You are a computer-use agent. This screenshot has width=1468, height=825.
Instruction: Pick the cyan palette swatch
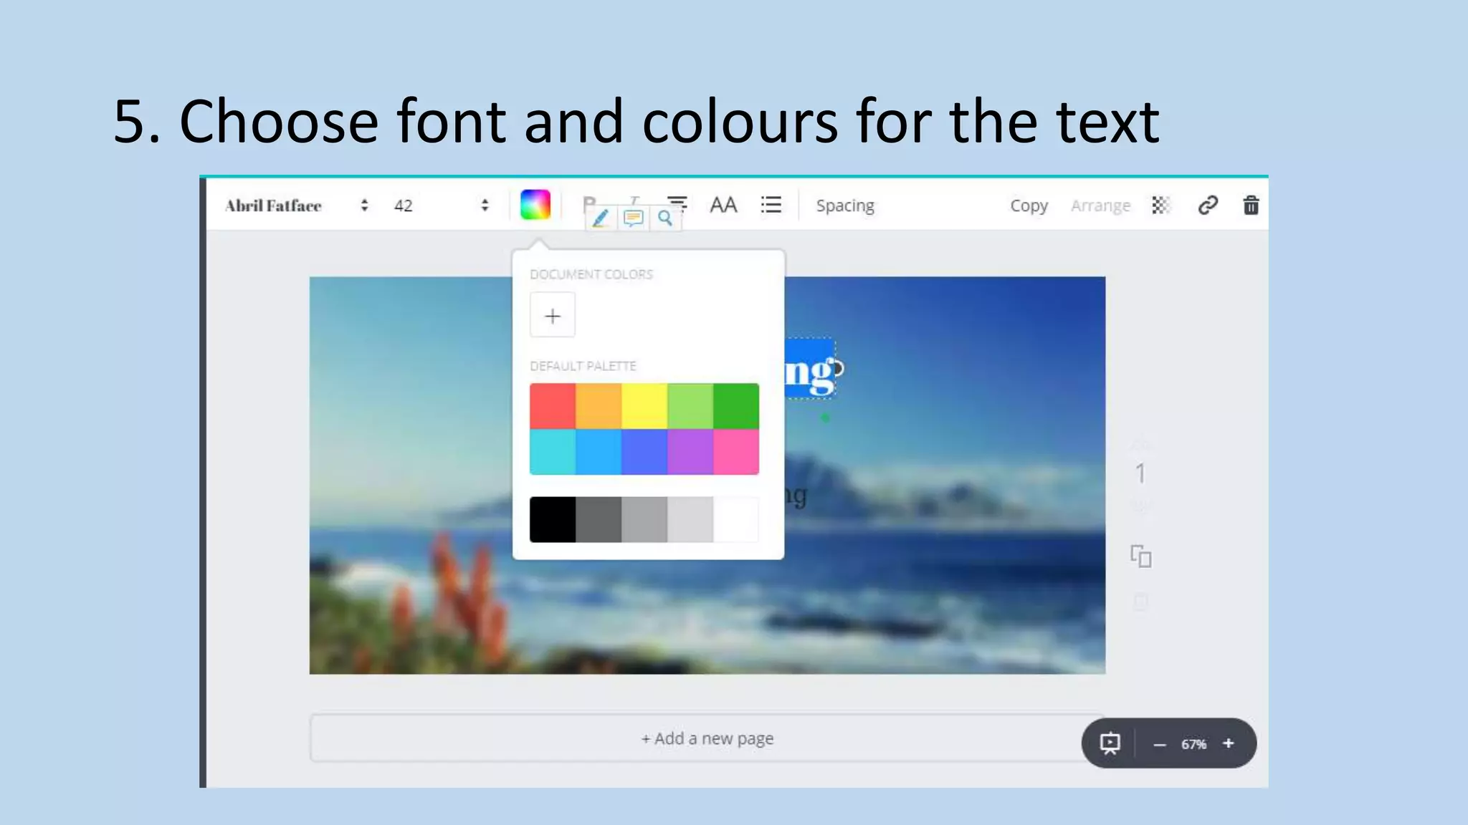coord(553,452)
